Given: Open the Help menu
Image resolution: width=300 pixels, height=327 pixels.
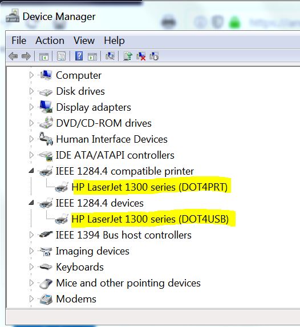Looking at the screenshot, I should point(114,41).
